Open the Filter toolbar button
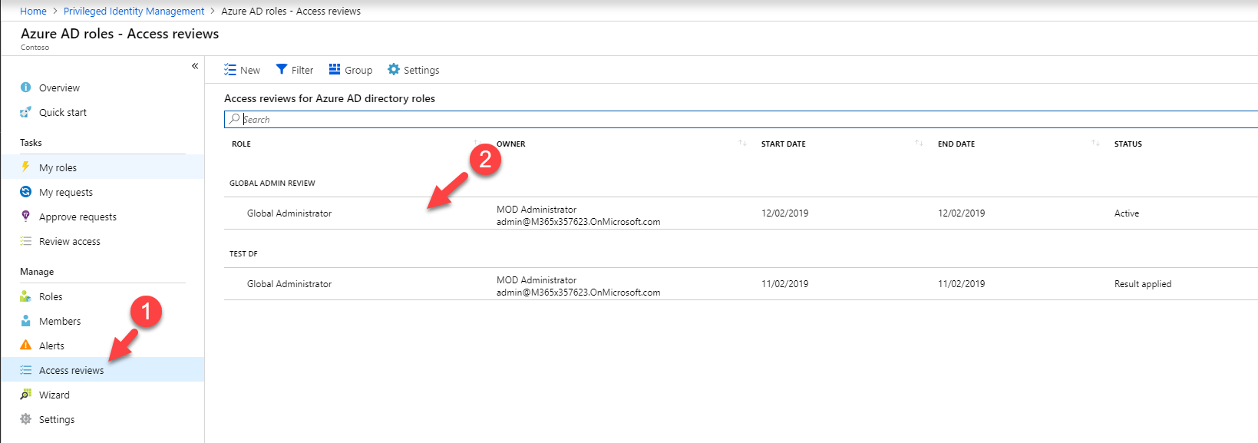Screen dimensions: 1258x443 295,70
